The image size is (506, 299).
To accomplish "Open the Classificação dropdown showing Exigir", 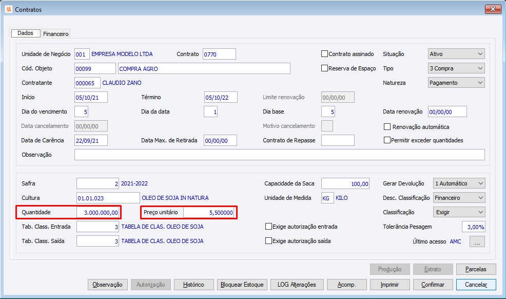I will [459, 212].
